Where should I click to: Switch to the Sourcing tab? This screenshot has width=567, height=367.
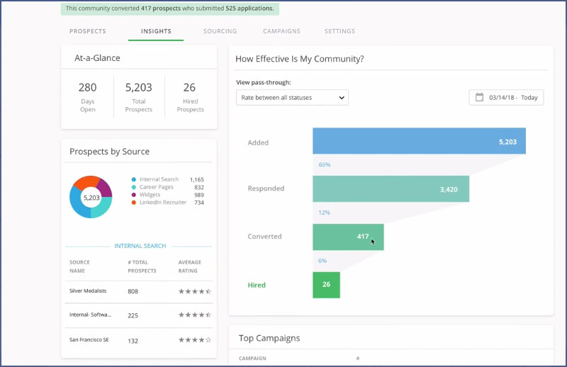[x=220, y=31]
